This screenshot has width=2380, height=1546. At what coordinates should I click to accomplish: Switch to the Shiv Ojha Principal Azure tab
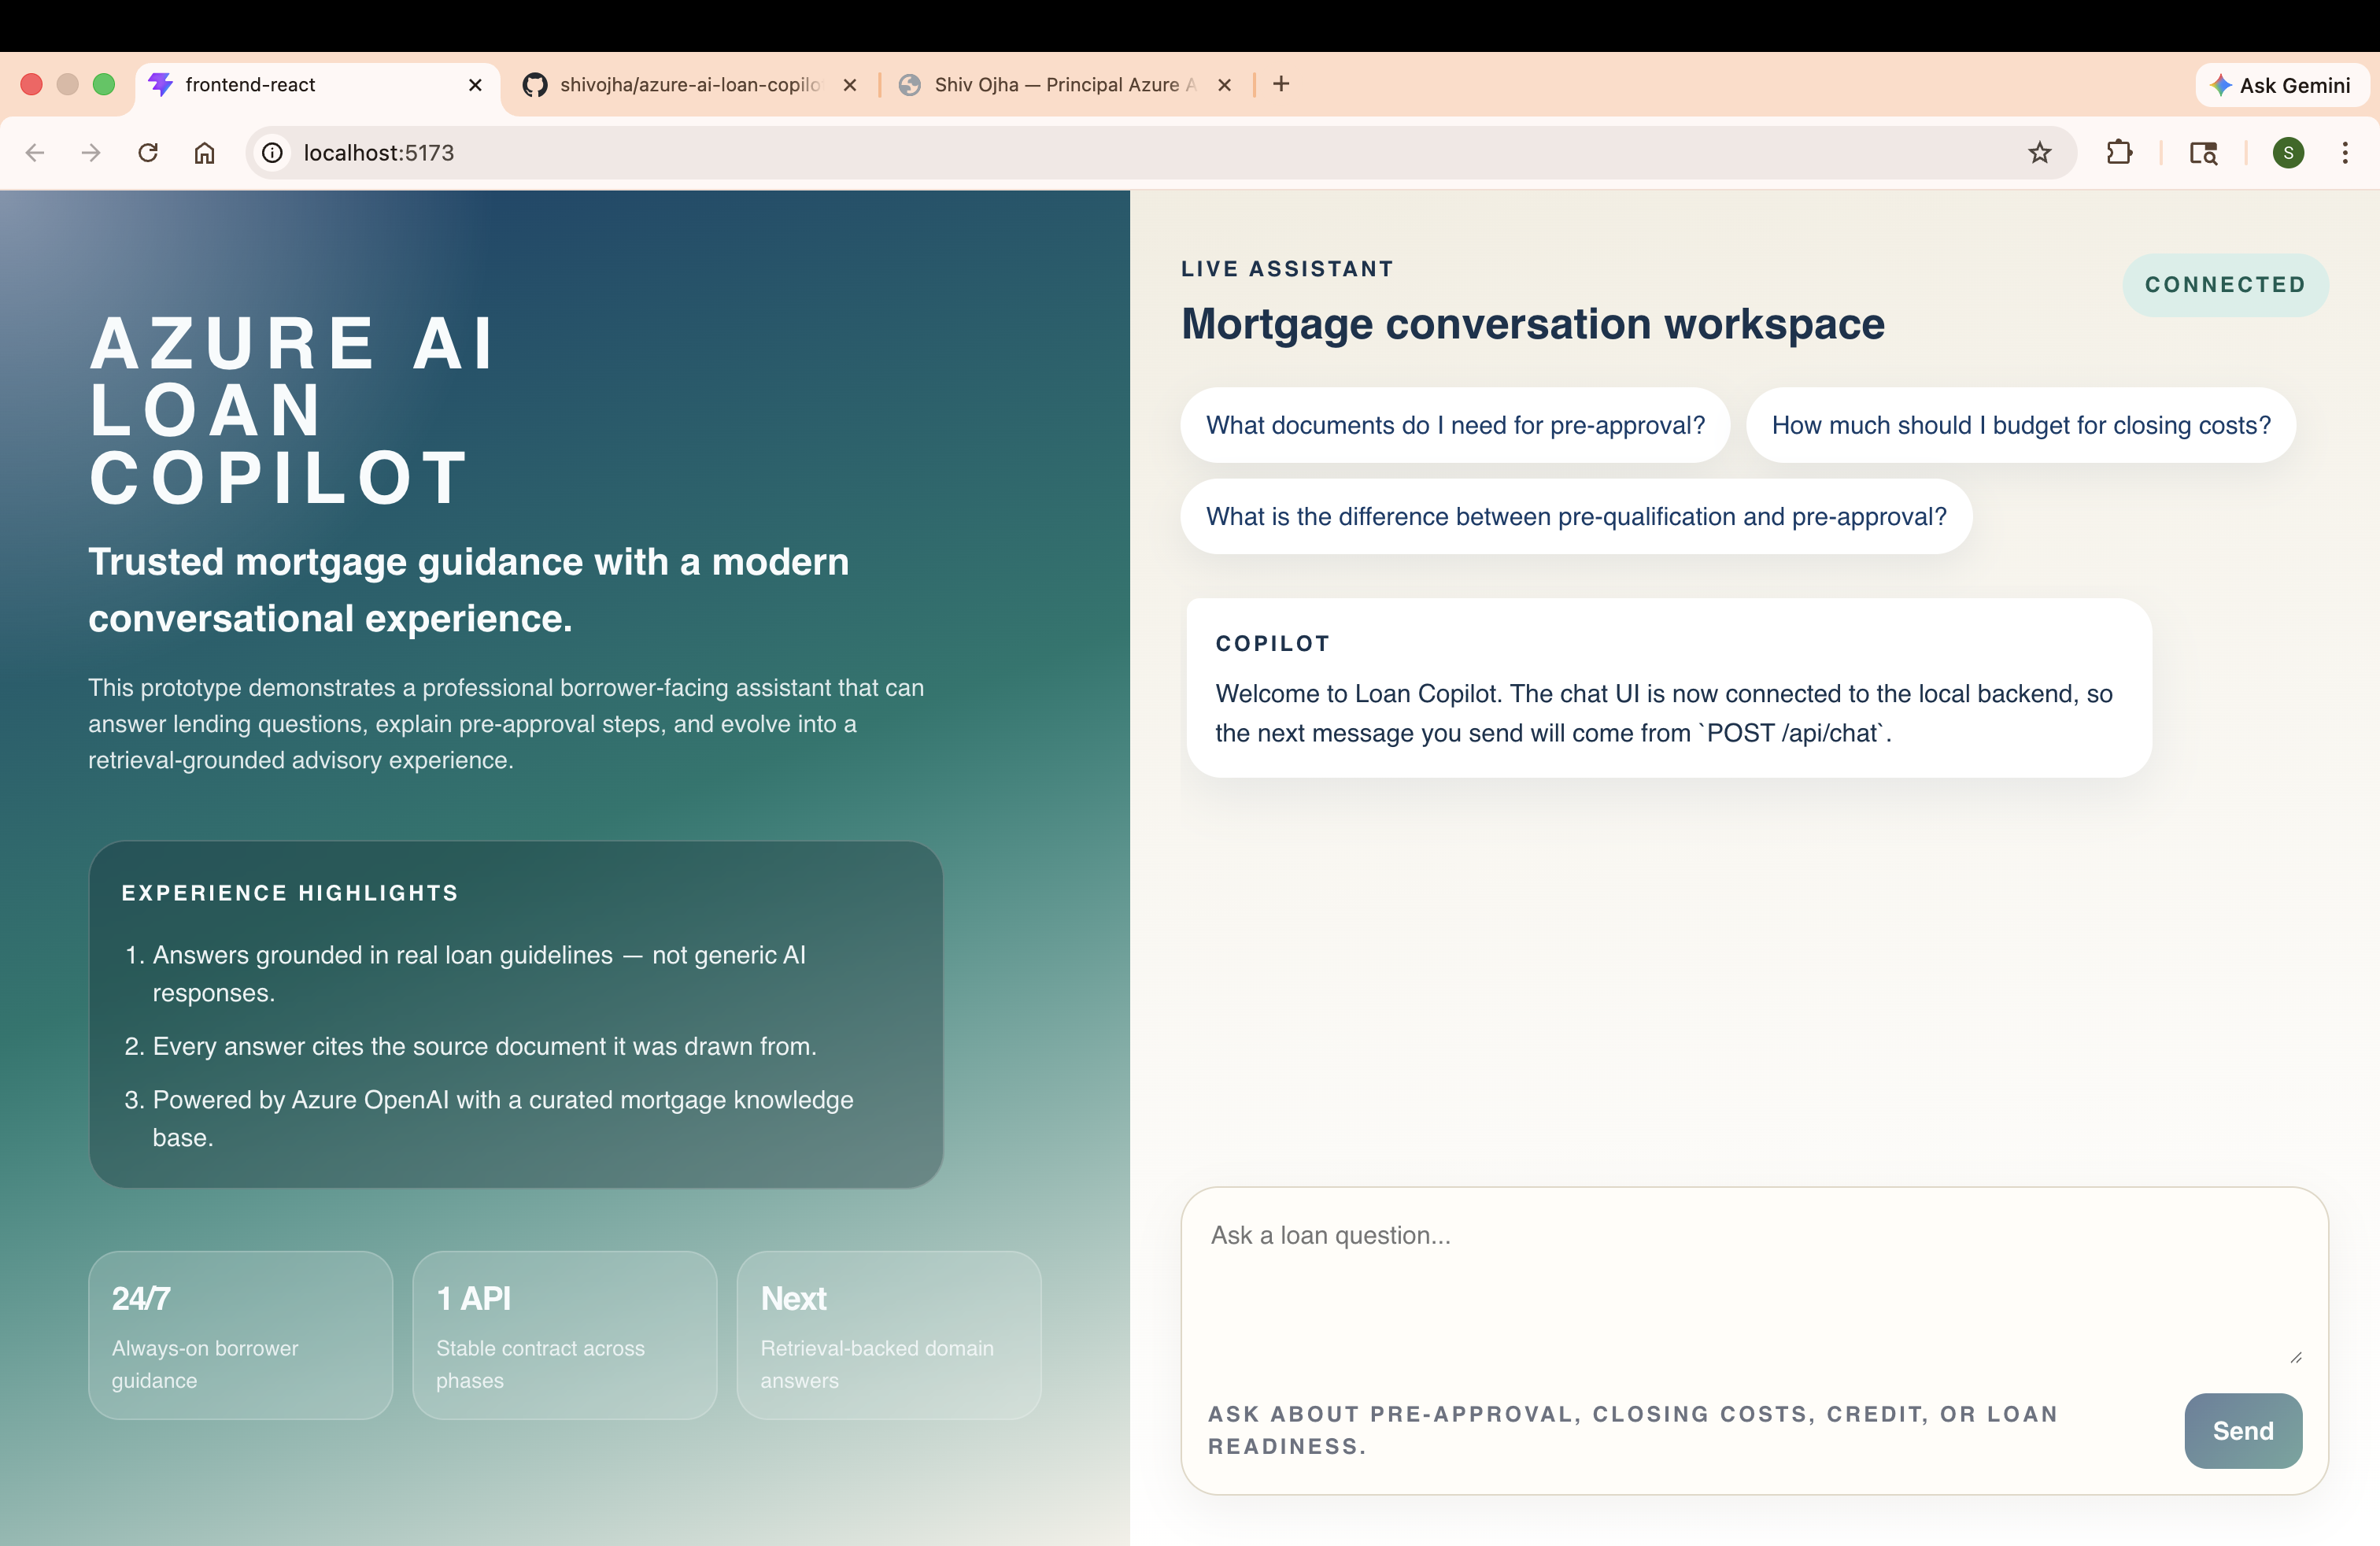pos(1065,85)
